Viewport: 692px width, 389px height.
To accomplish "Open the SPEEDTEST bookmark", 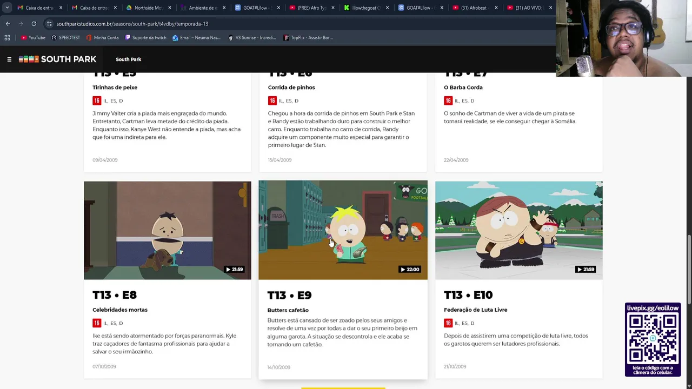I will point(65,38).
